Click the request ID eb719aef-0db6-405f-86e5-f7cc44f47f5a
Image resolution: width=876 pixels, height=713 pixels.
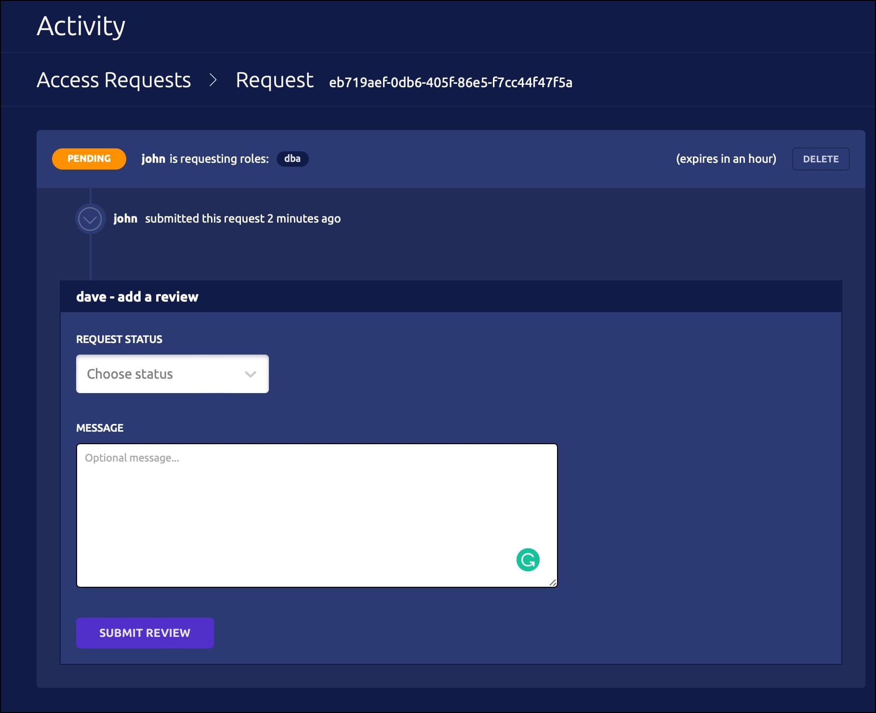[x=450, y=82]
